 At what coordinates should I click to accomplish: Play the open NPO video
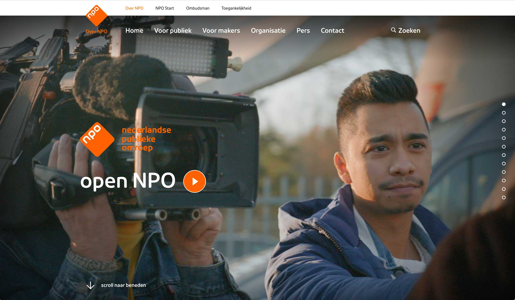tap(194, 181)
